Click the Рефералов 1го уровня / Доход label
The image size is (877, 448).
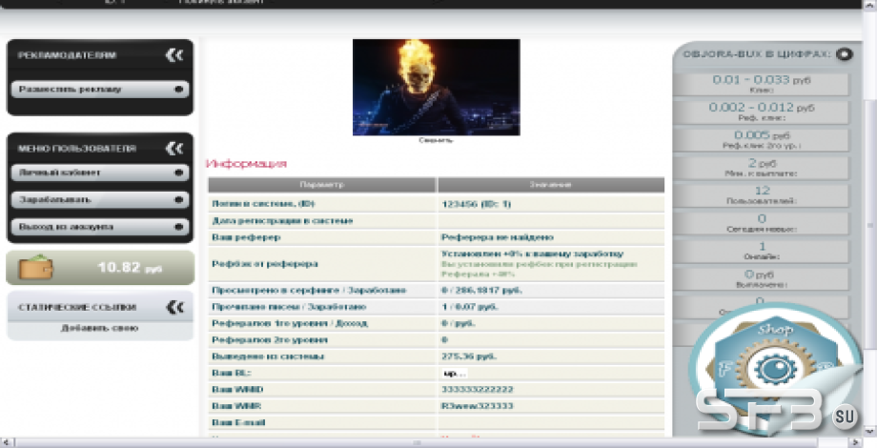coord(290,323)
